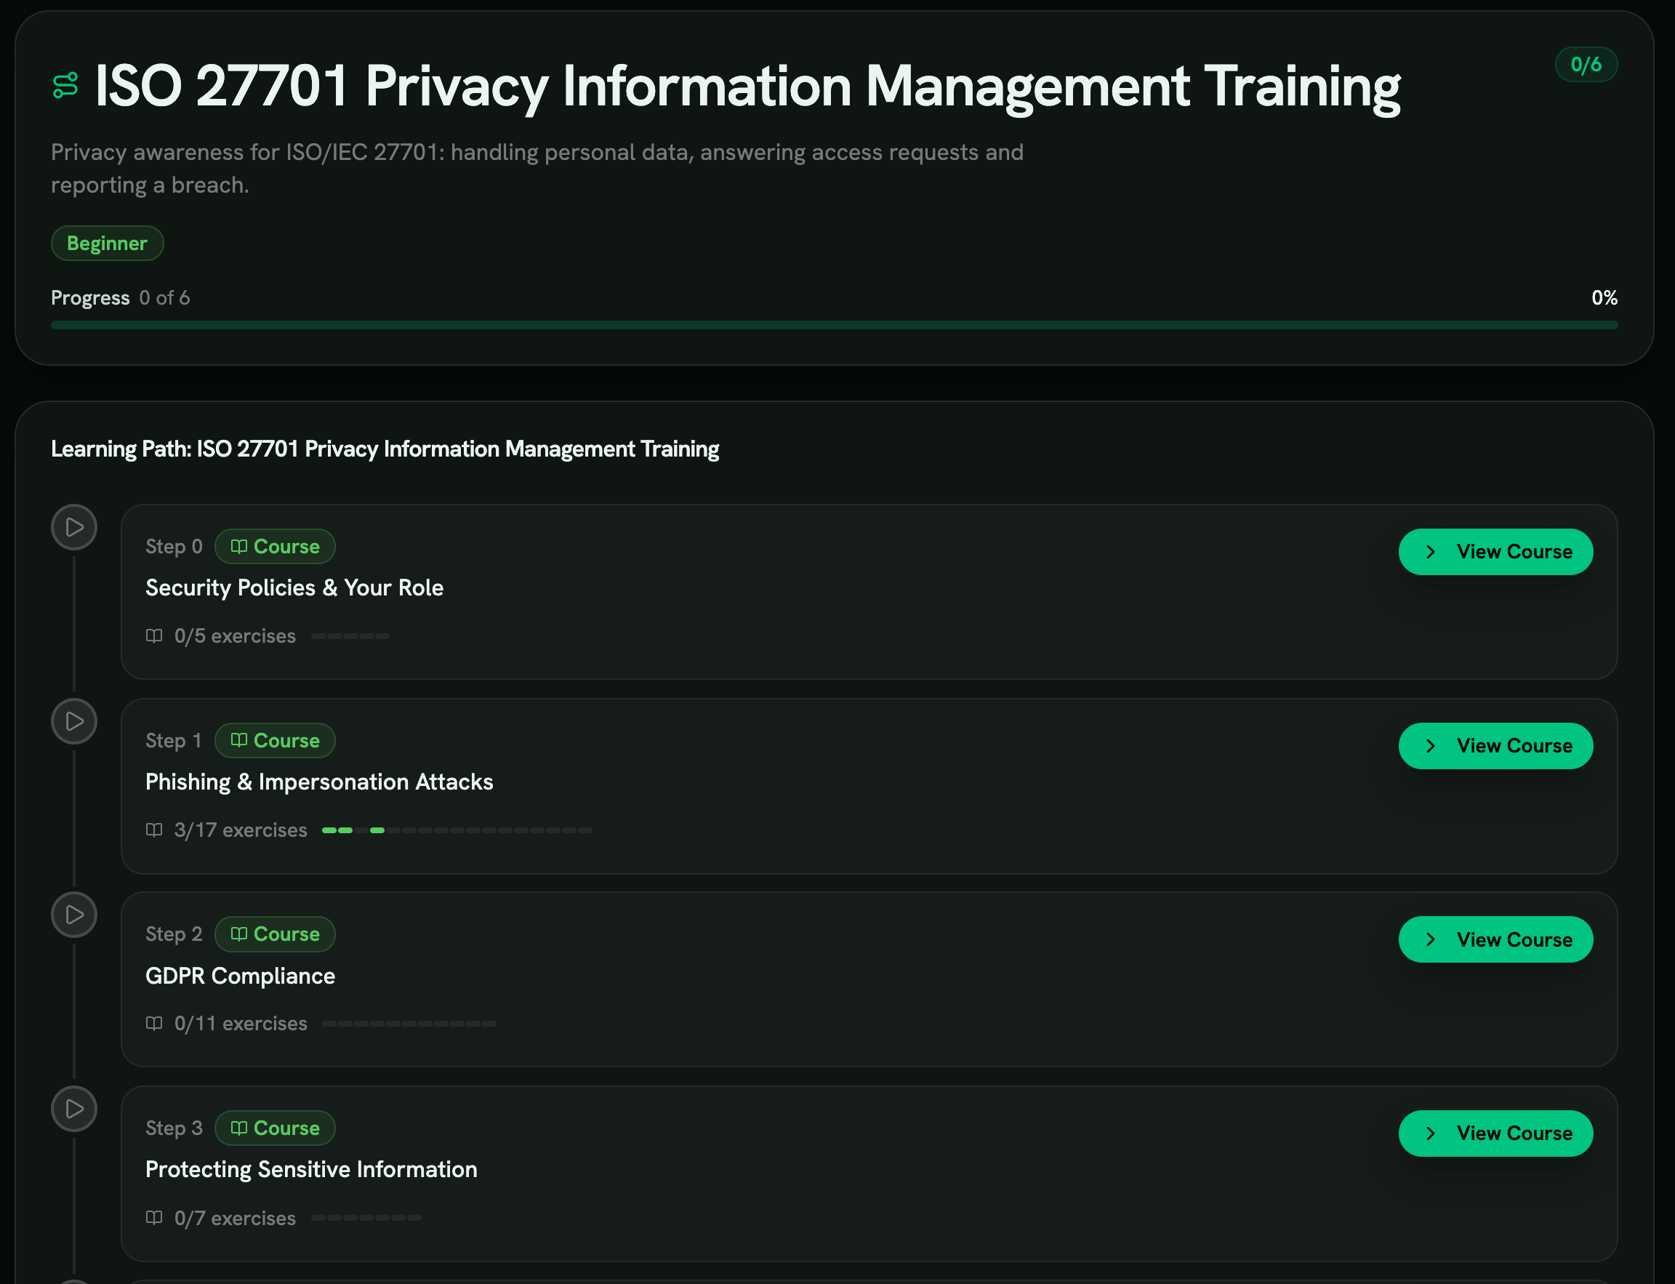The image size is (1675, 1284).
Task: Click the Course badge on Step 2
Action: 275,934
